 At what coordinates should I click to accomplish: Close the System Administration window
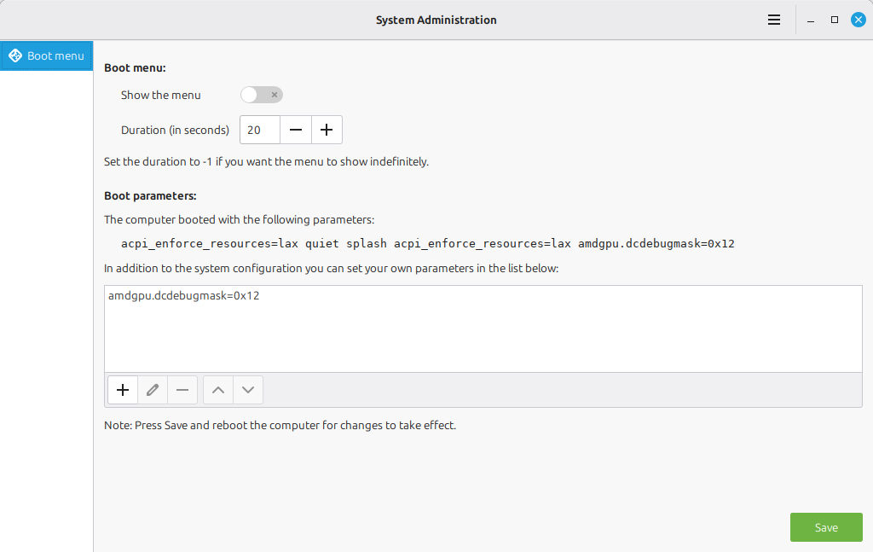pyautogui.click(x=859, y=20)
